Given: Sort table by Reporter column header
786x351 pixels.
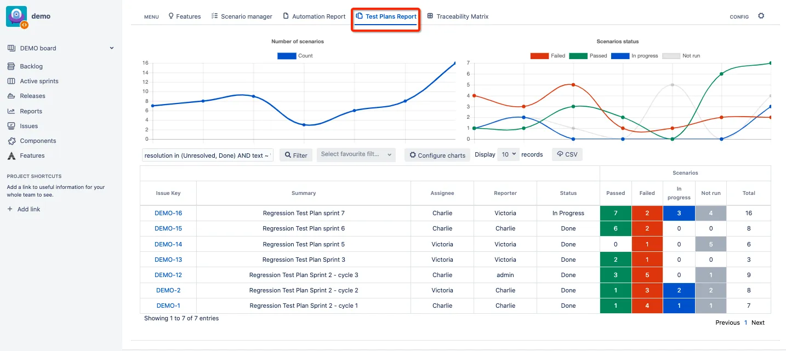Looking at the screenshot, I should [x=505, y=193].
